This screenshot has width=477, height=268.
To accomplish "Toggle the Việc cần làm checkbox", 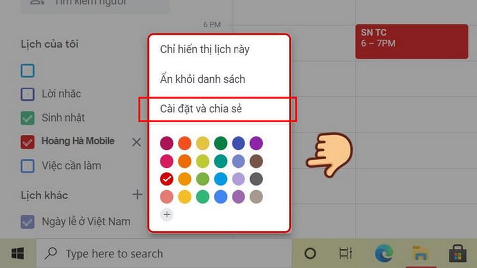I will click(x=28, y=166).
